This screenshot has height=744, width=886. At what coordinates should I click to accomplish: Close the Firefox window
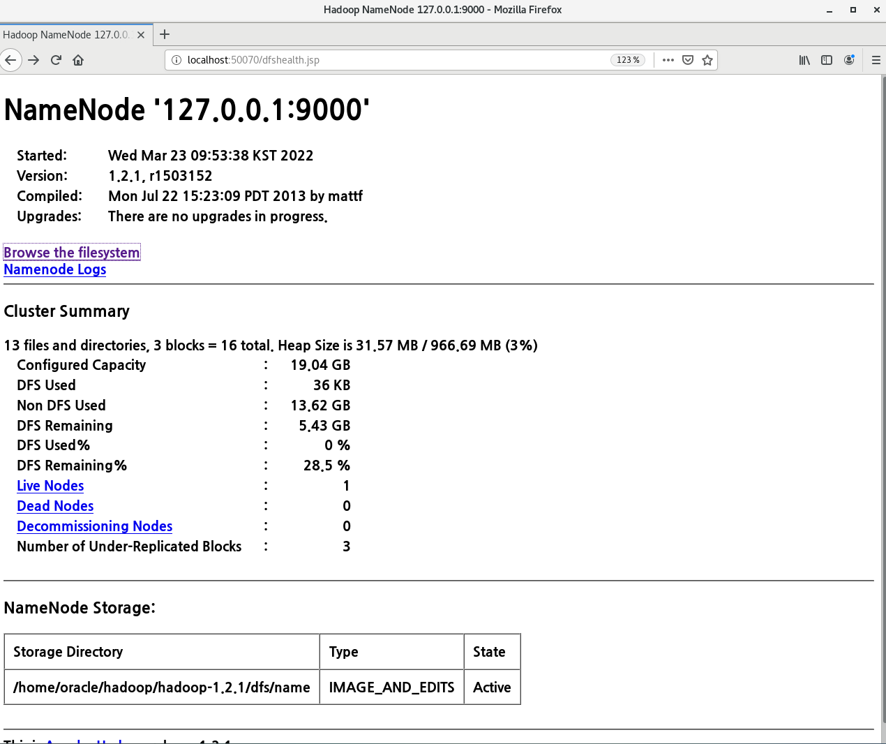pyautogui.click(x=876, y=10)
